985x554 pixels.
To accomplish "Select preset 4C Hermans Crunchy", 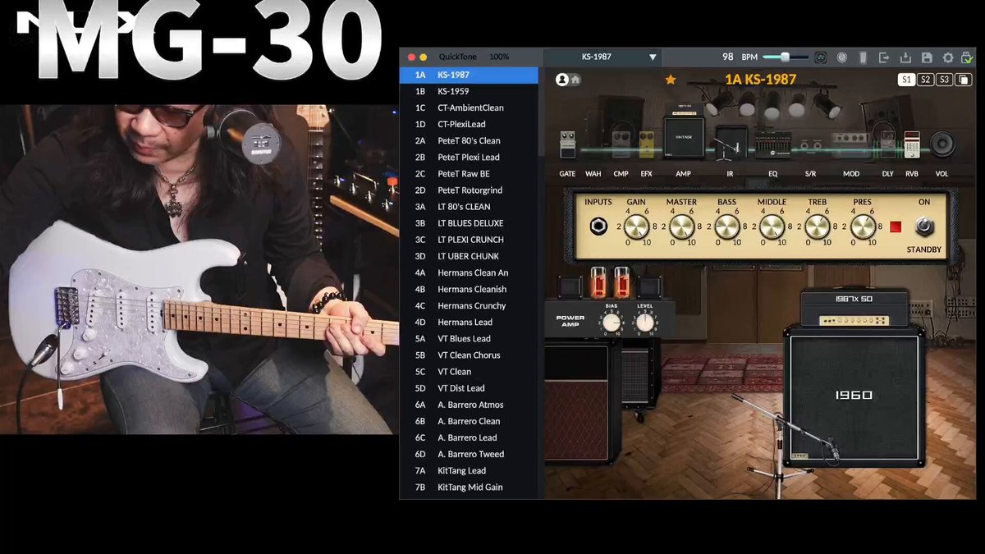I will (469, 305).
